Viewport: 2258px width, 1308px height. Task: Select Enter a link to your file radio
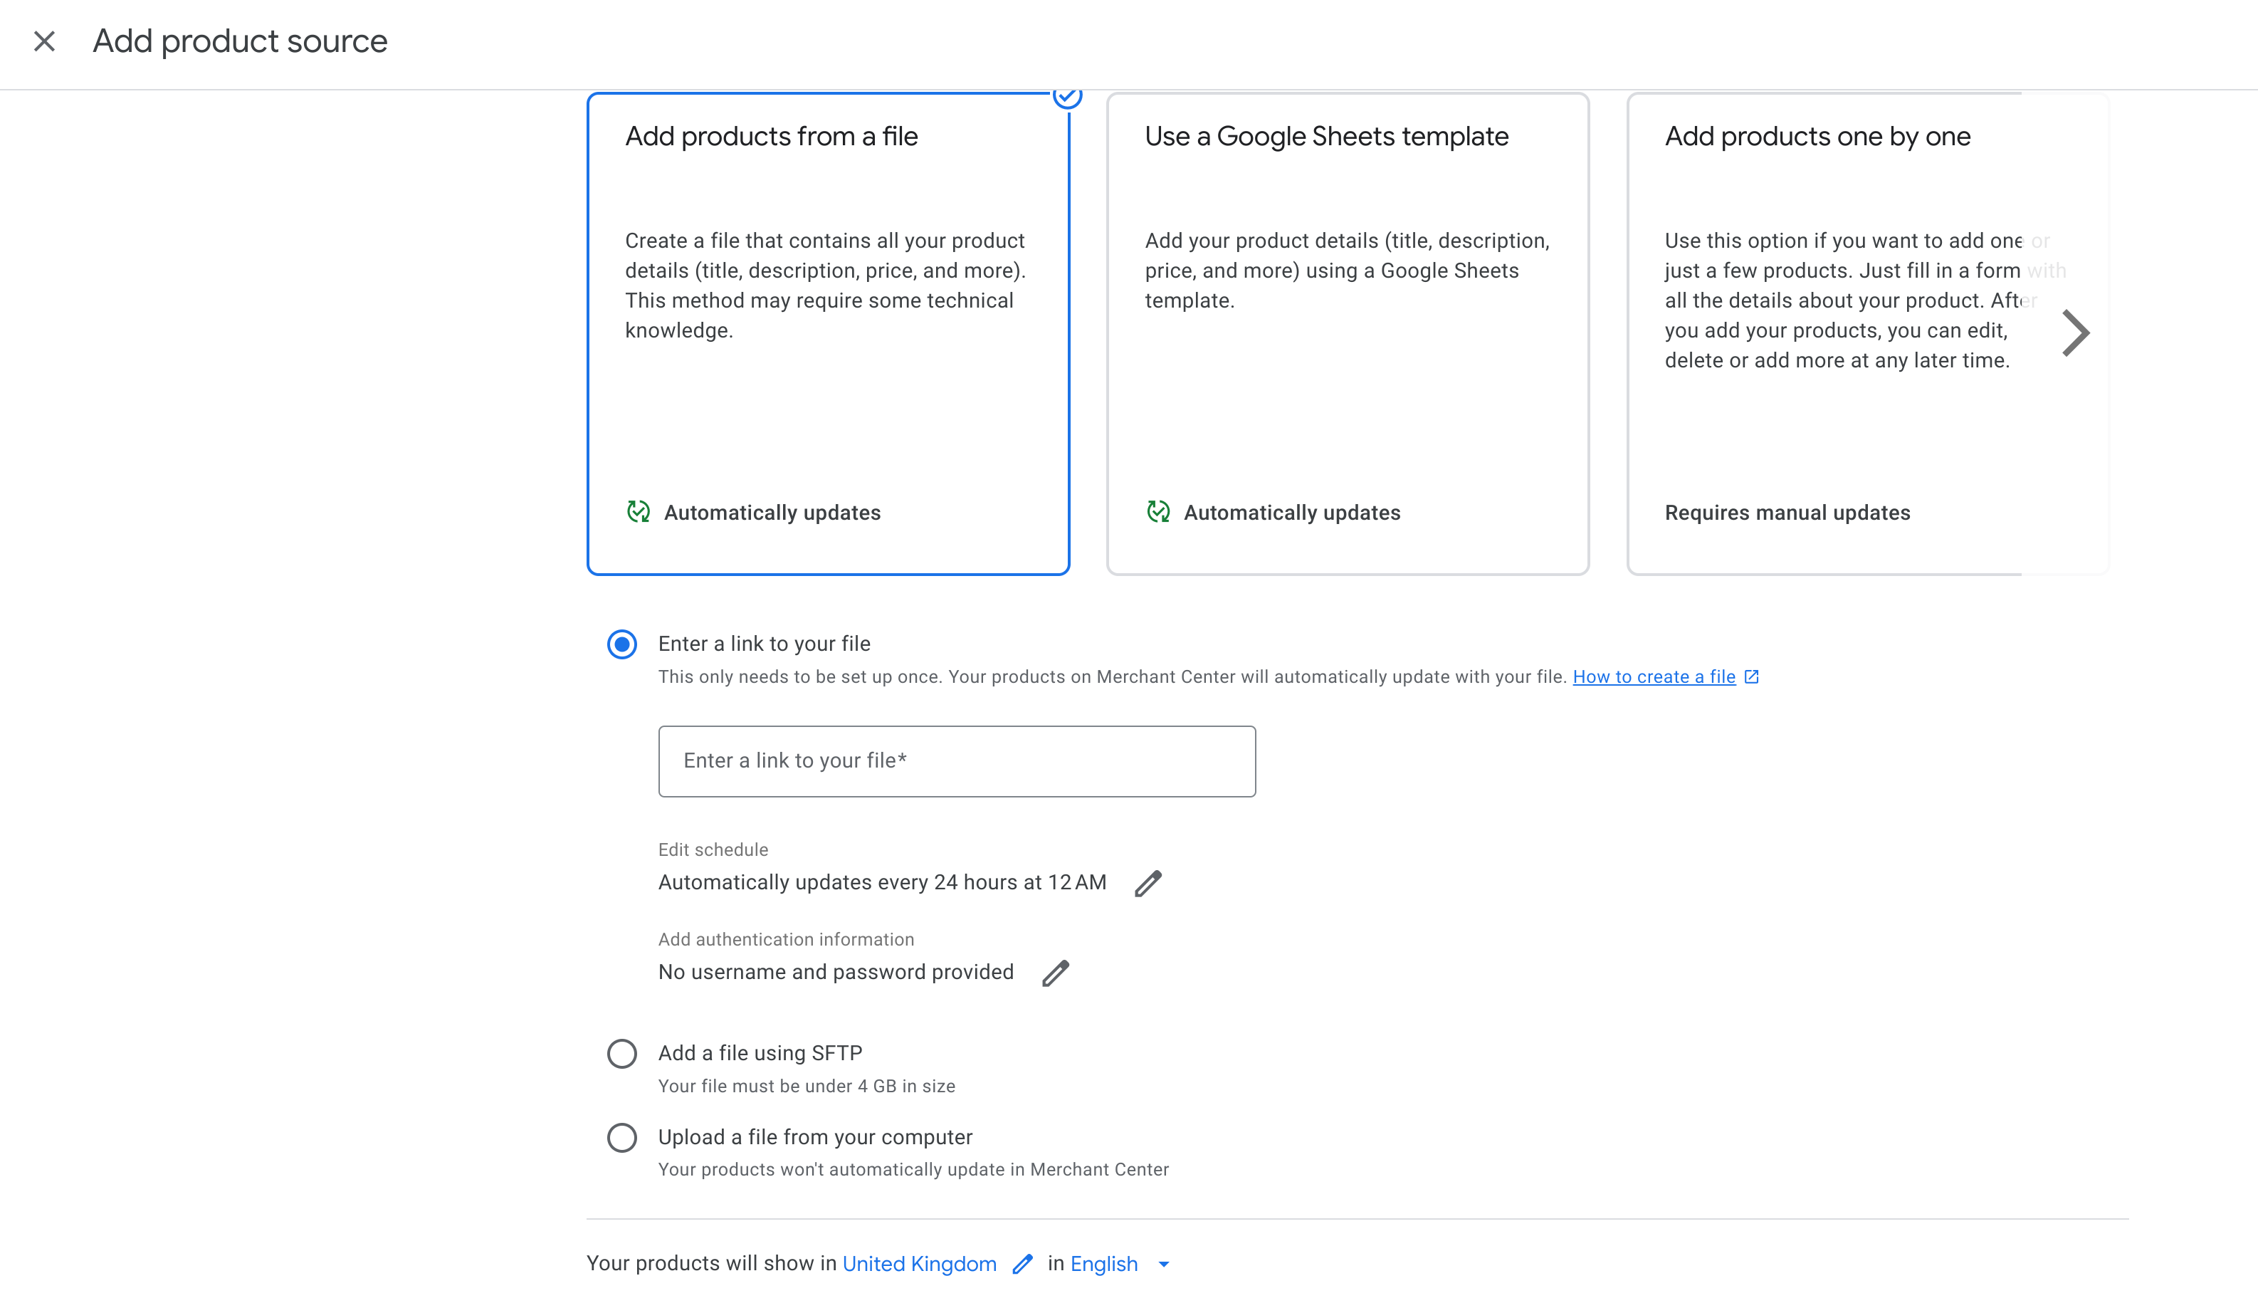[622, 644]
